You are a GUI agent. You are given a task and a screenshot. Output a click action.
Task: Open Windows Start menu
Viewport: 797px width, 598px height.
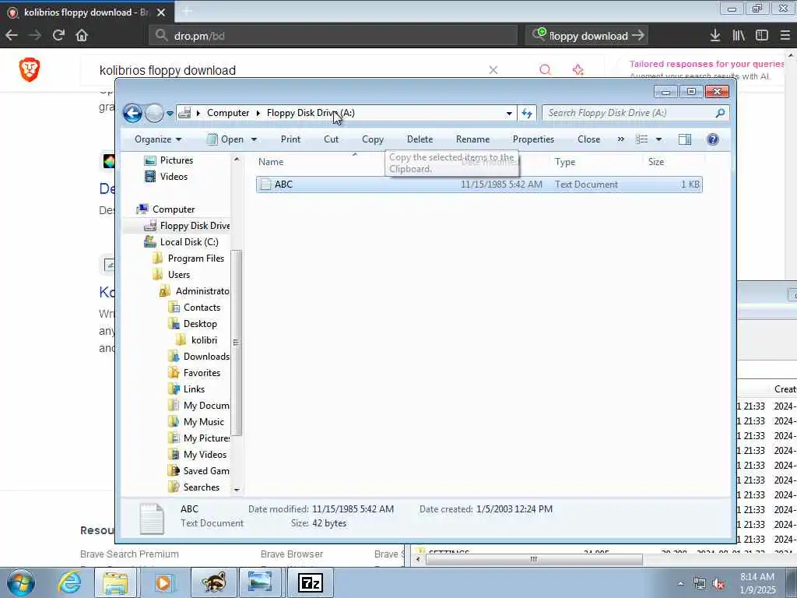pos(21,582)
